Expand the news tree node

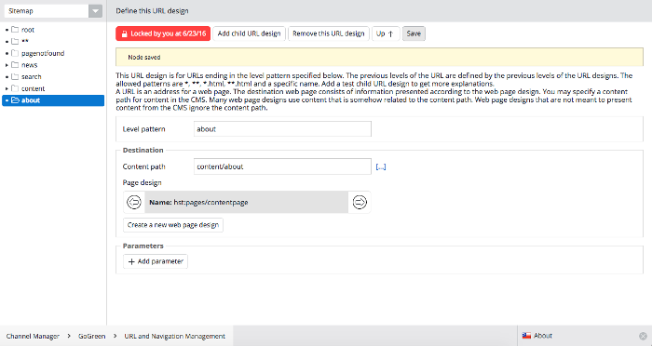point(7,65)
